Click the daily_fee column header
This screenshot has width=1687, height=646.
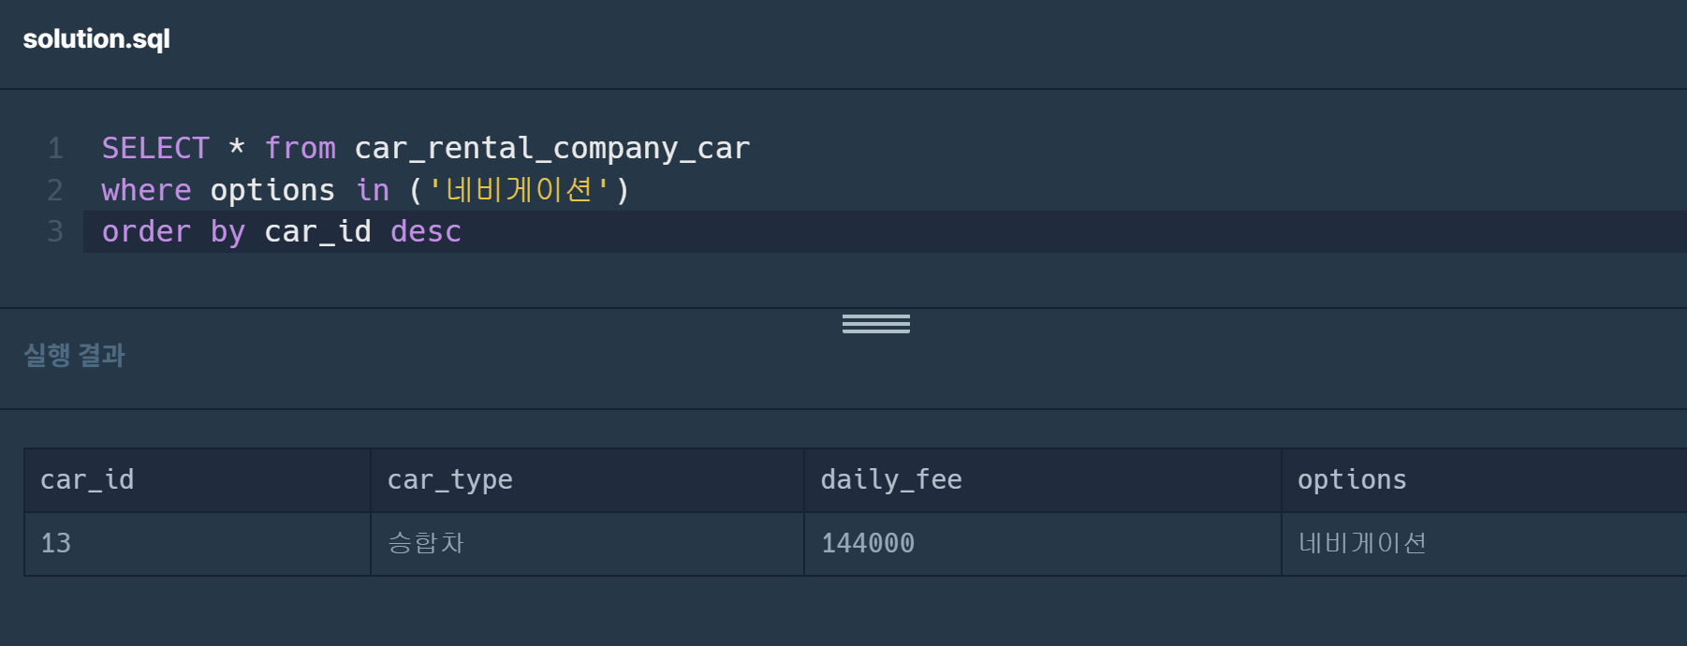coord(890,480)
